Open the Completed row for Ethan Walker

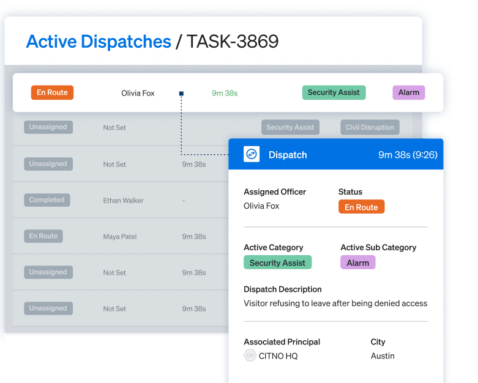pos(121,200)
